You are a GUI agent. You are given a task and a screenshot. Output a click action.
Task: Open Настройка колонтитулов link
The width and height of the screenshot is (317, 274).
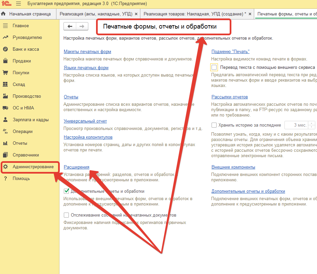[x=88, y=137]
